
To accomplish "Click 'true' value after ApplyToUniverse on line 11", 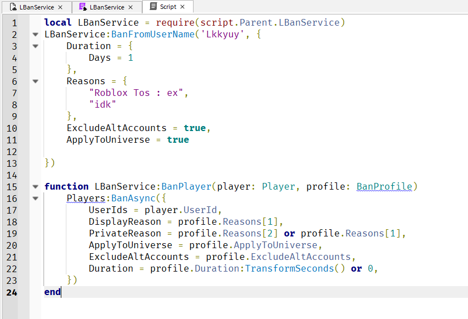I will [x=178, y=139].
